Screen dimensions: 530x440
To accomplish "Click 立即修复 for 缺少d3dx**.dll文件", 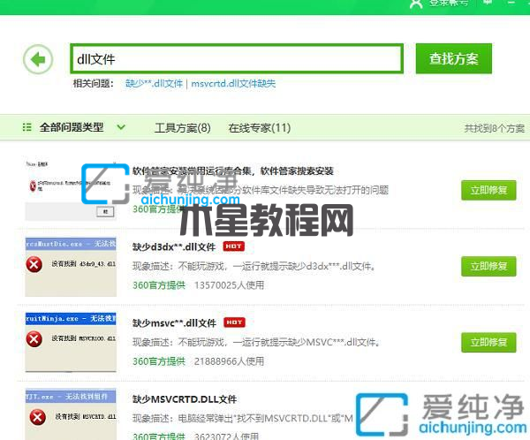I will pos(488,266).
